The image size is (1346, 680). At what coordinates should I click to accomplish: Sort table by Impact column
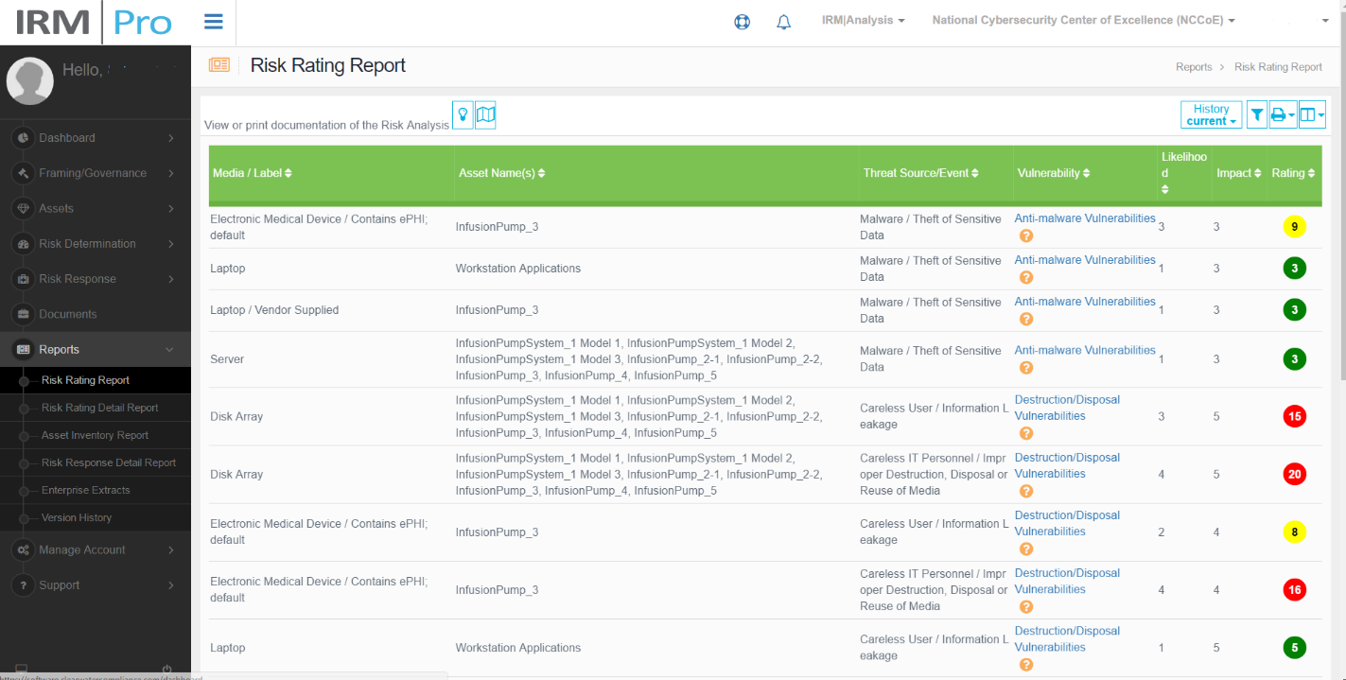pyautogui.click(x=1238, y=173)
